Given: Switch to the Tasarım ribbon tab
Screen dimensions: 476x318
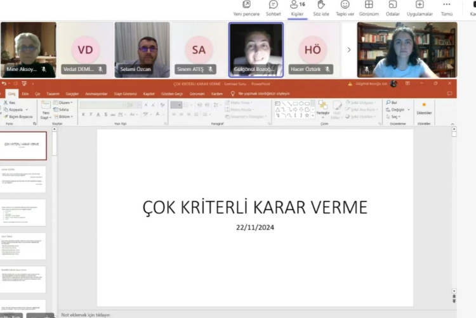Looking at the screenshot, I should [x=53, y=93].
